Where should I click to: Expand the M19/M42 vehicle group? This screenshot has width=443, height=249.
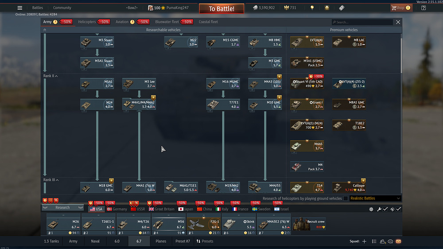click(x=223, y=188)
